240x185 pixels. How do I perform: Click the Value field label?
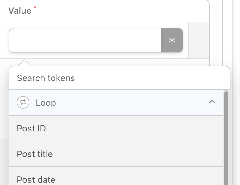pos(20,11)
